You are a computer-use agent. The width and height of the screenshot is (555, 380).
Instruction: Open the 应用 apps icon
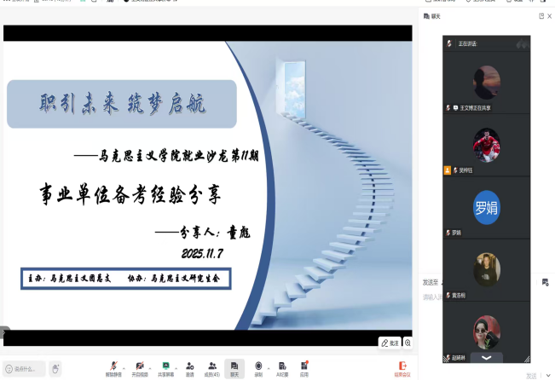click(304, 366)
